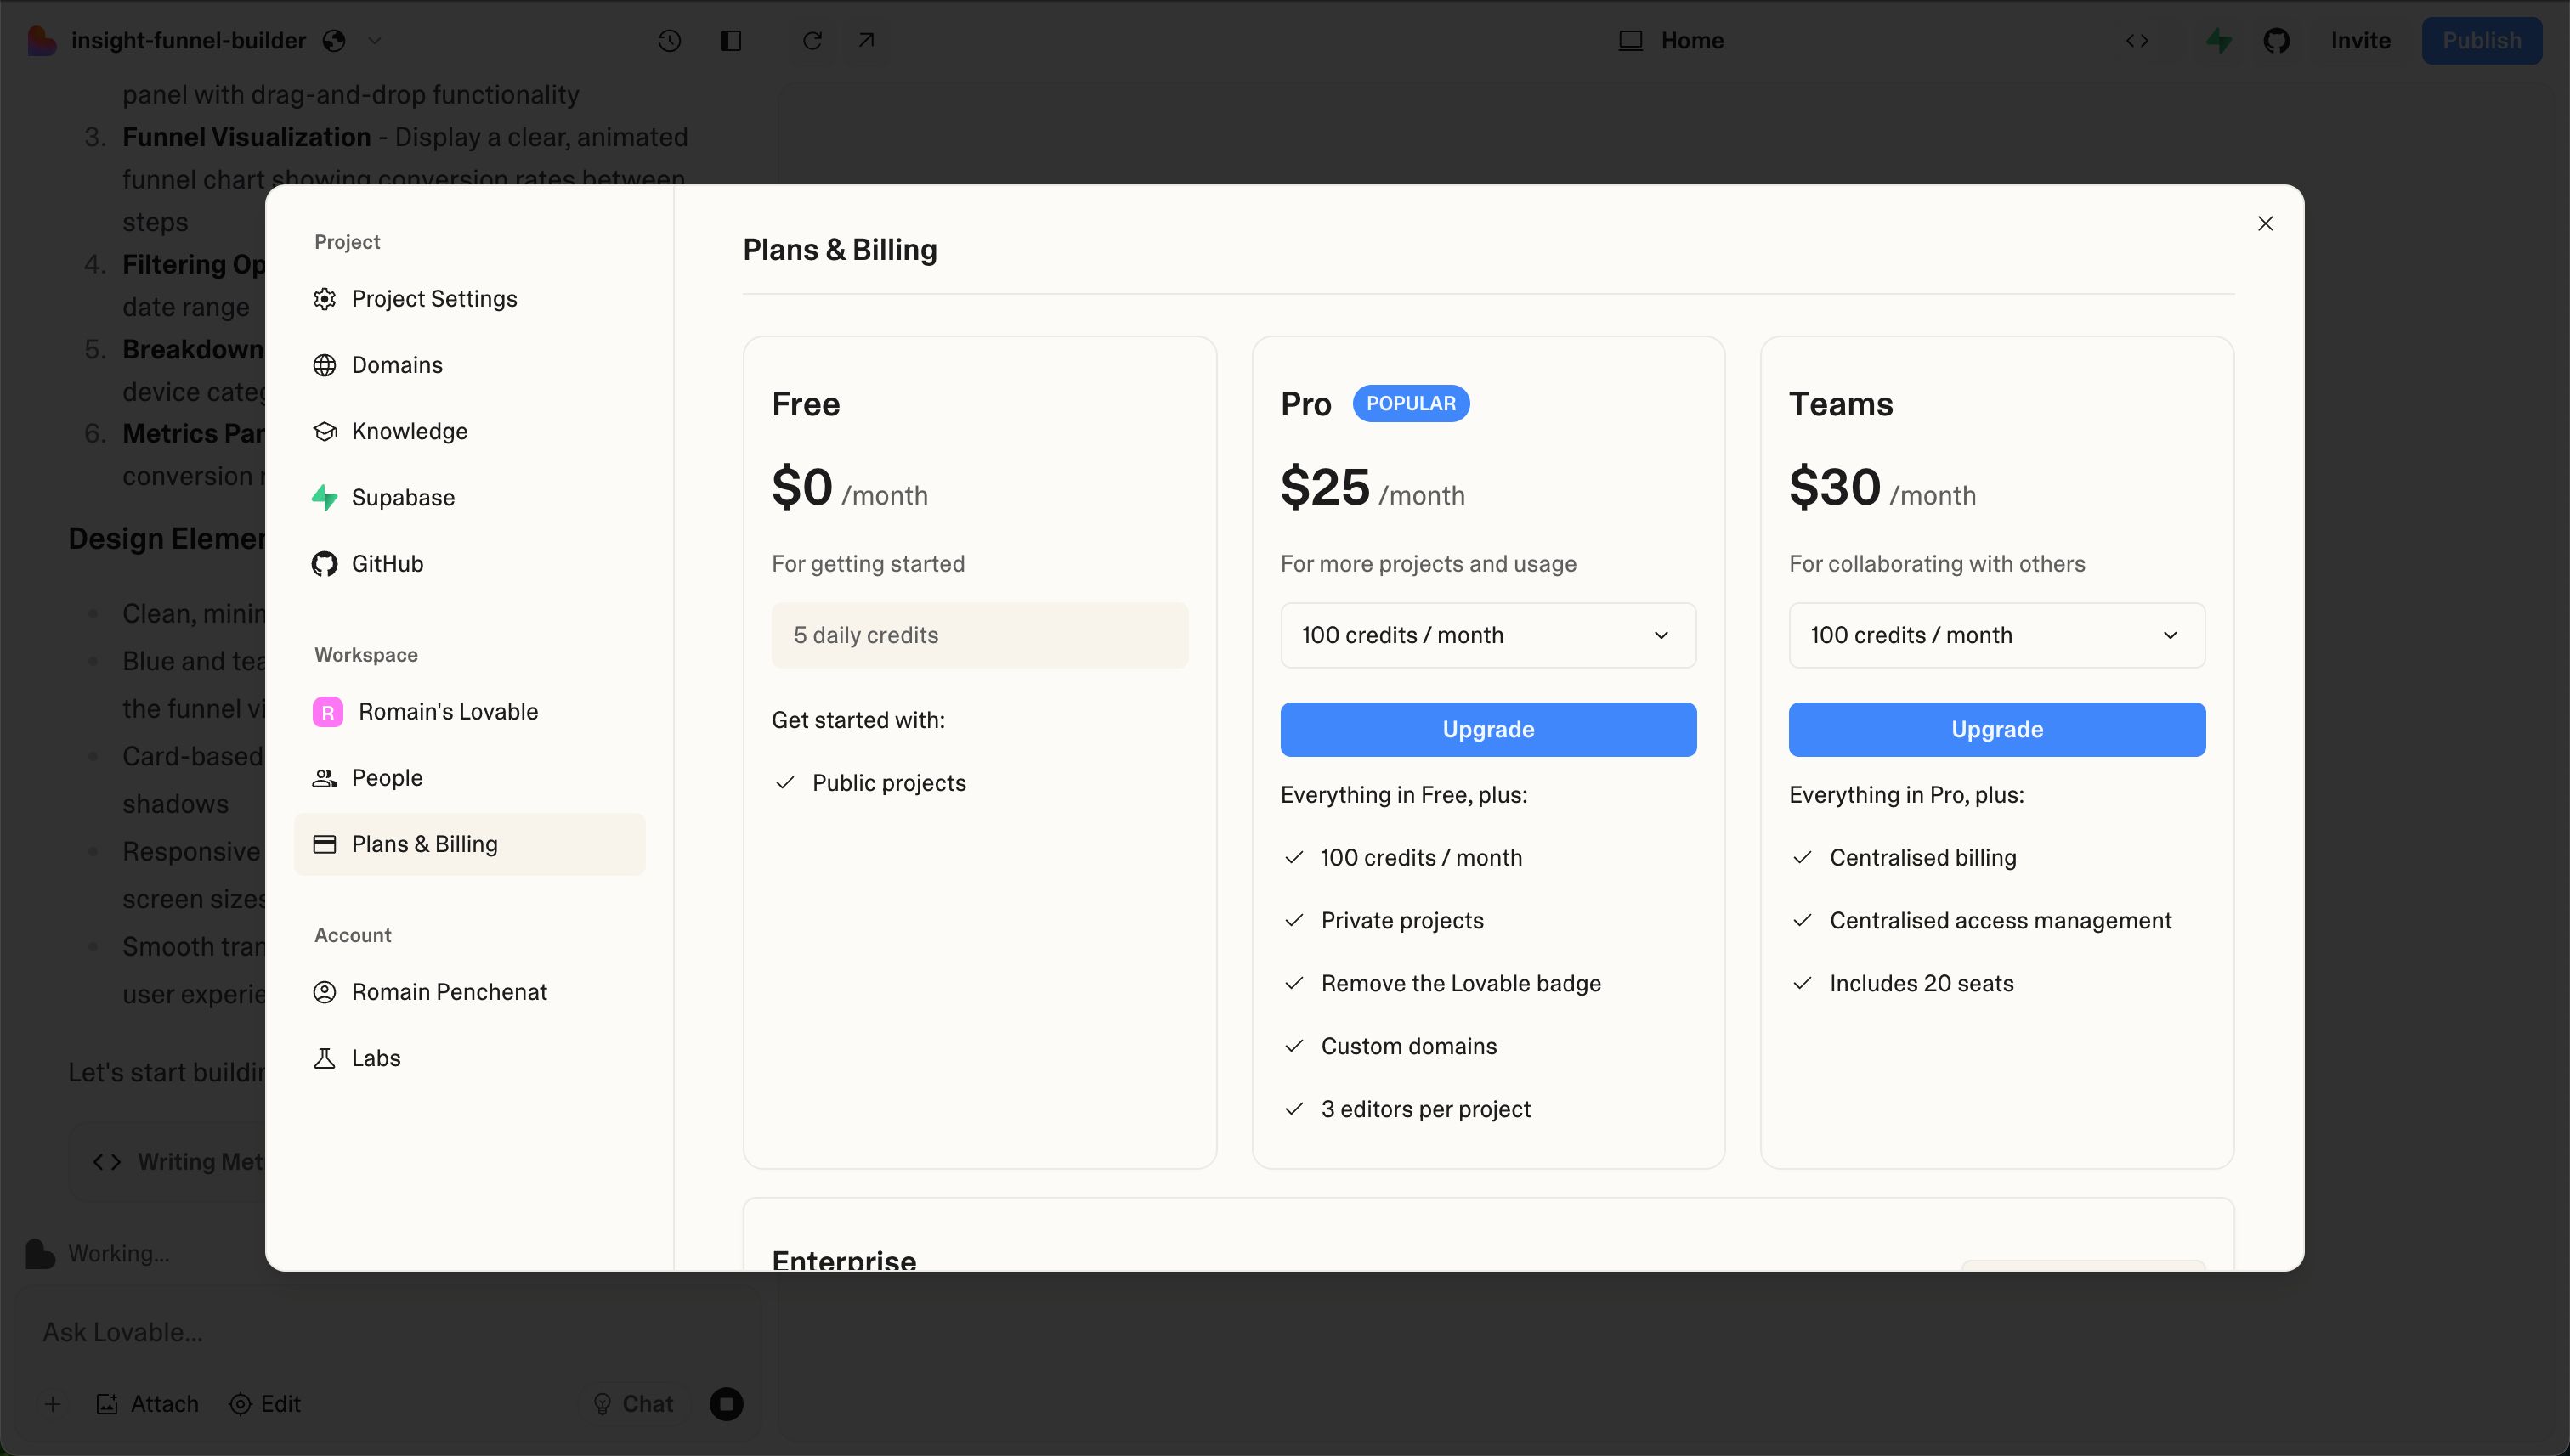Open the Domains settings section
Viewport: 2570px width, 1456px height.
pyautogui.click(x=469, y=365)
